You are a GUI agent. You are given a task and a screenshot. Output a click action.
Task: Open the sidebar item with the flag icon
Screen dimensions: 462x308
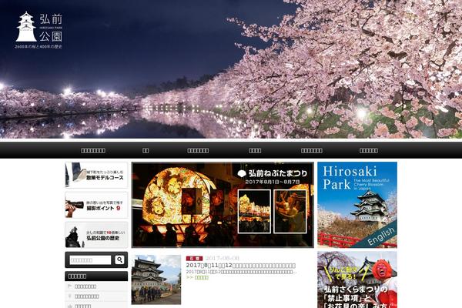click(96, 286)
